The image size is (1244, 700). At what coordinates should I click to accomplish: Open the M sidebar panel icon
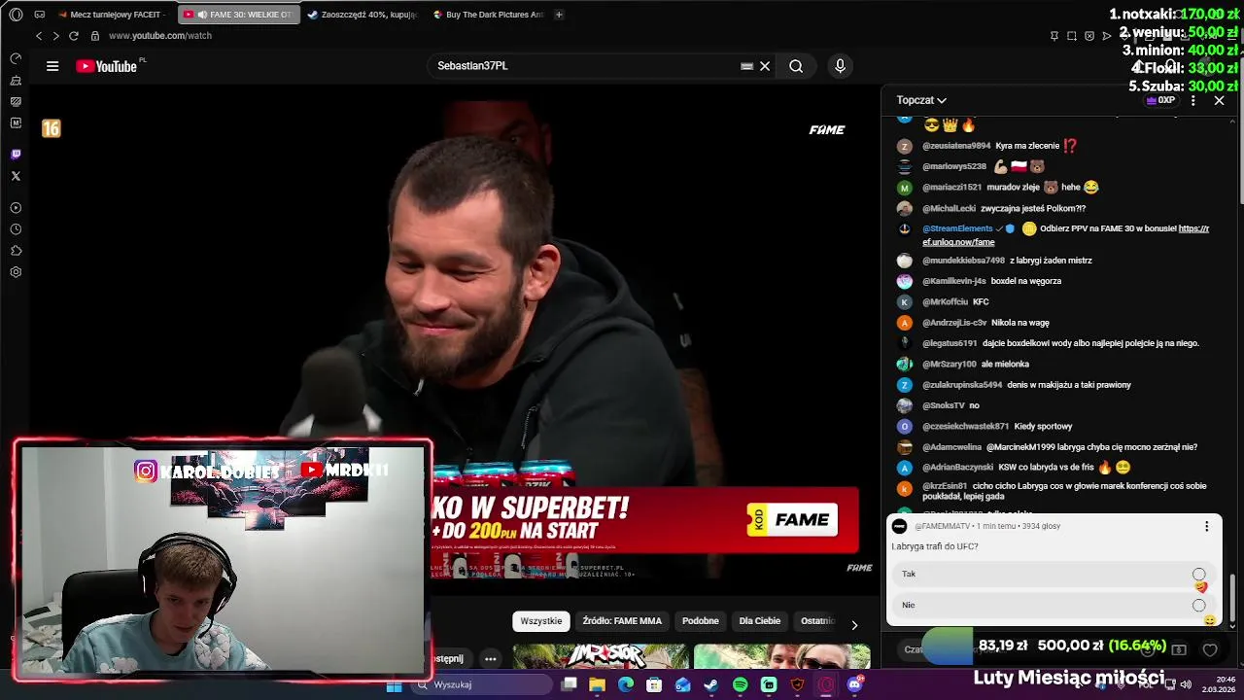coord(16,122)
